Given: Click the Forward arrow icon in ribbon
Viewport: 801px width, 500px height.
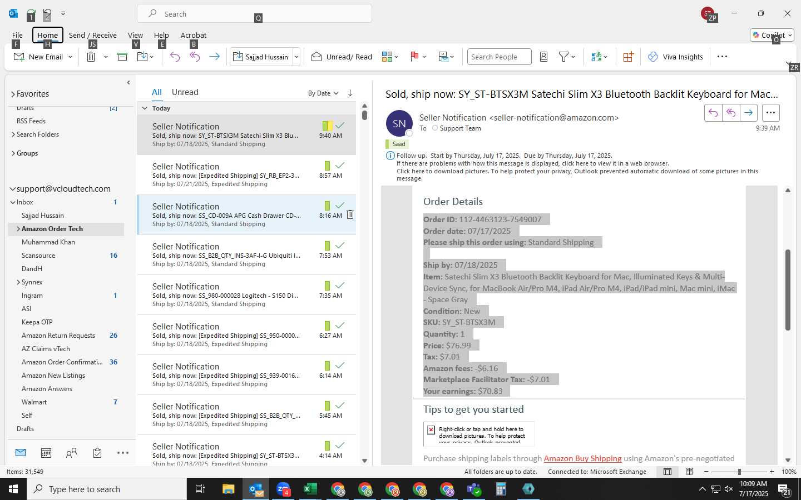Looking at the screenshot, I should click(214, 57).
